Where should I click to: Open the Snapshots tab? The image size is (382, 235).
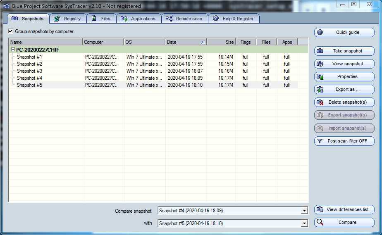point(28,19)
